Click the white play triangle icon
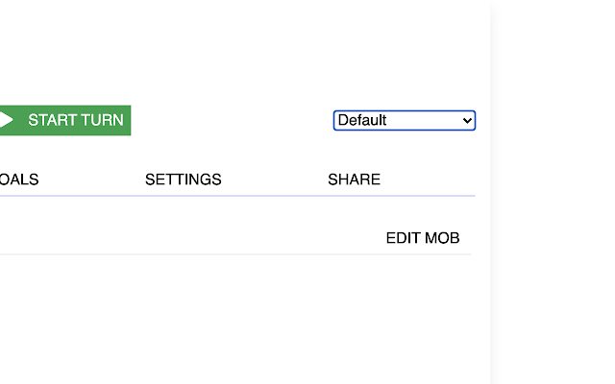Screen dimensions: 615x384 pos(6,120)
